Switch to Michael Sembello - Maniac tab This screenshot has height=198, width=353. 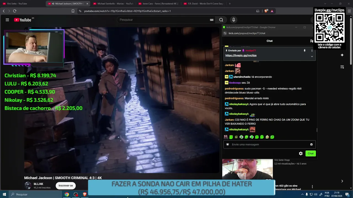click(113, 4)
